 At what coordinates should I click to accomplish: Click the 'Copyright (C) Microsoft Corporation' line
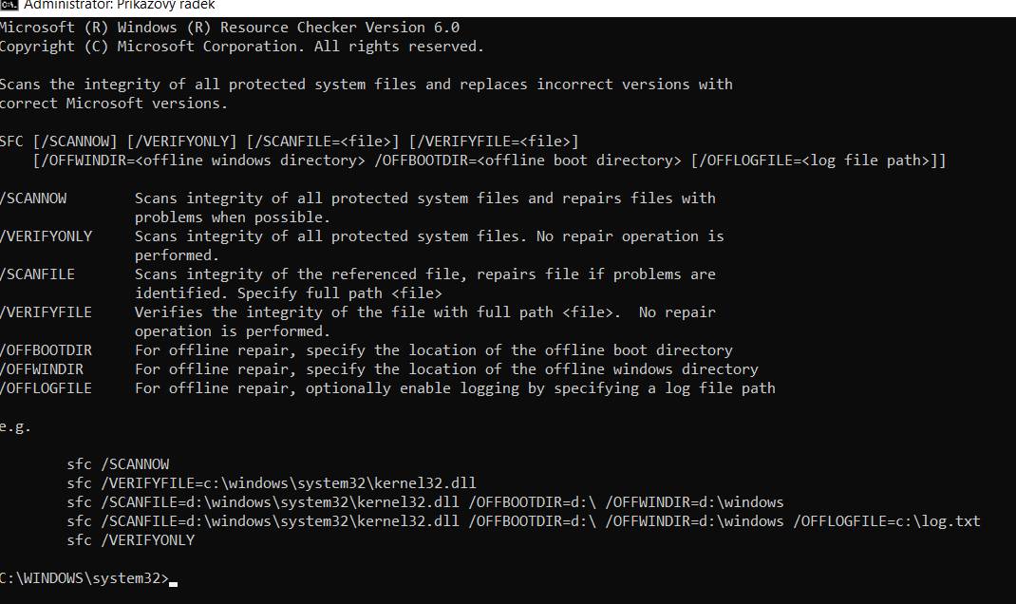(241, 46)
